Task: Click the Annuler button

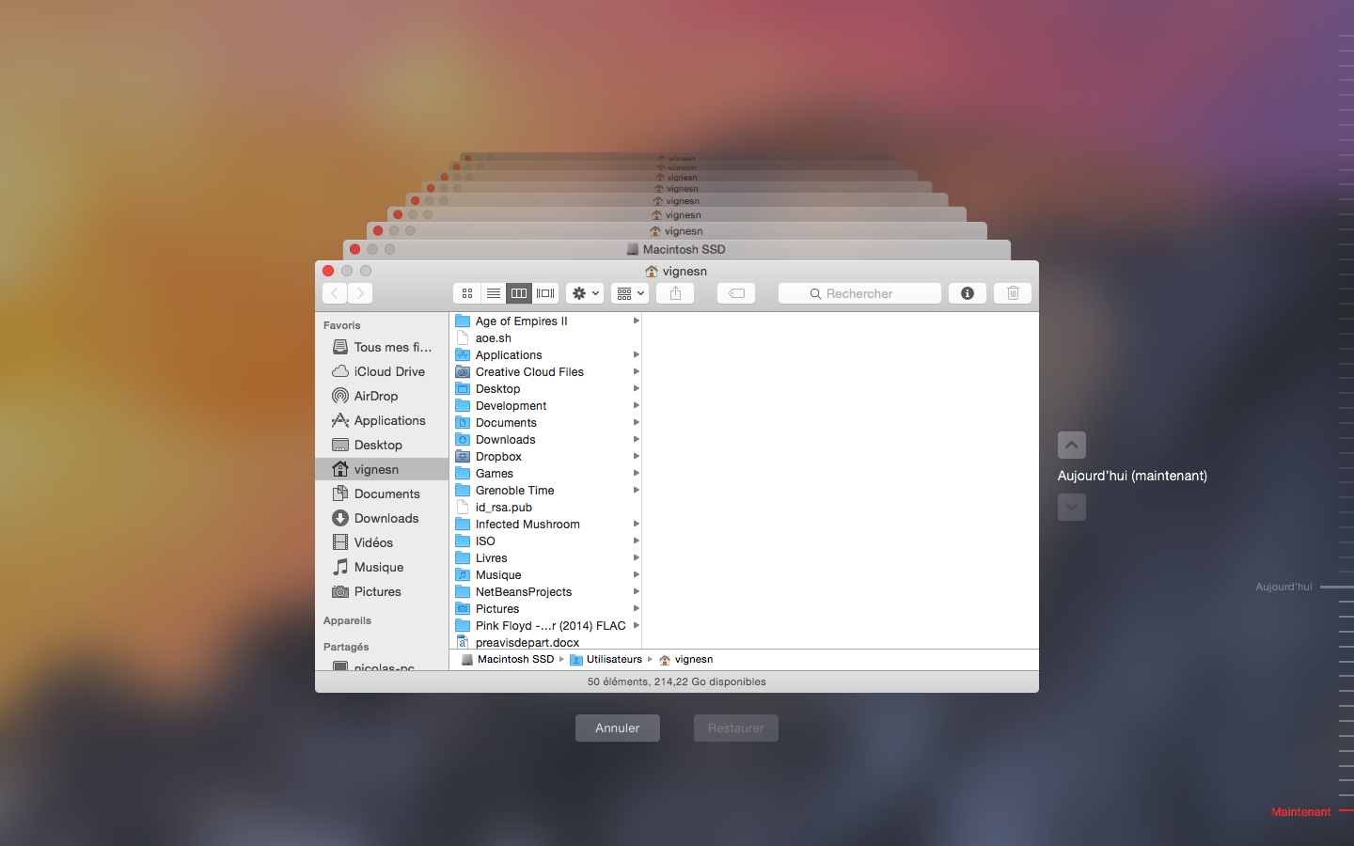Action: click(x=618, y=728)
